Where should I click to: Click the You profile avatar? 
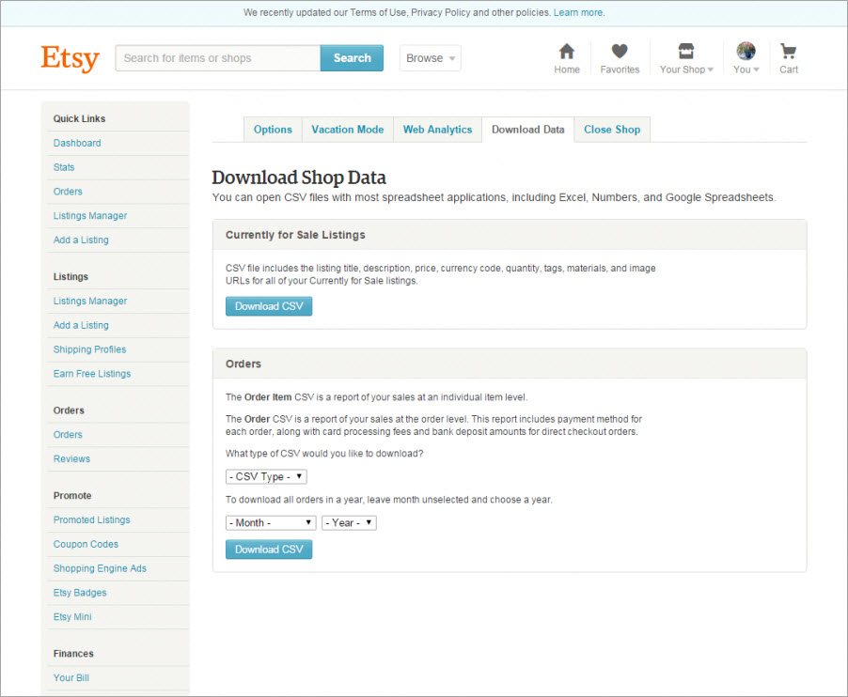click(746, 52)
